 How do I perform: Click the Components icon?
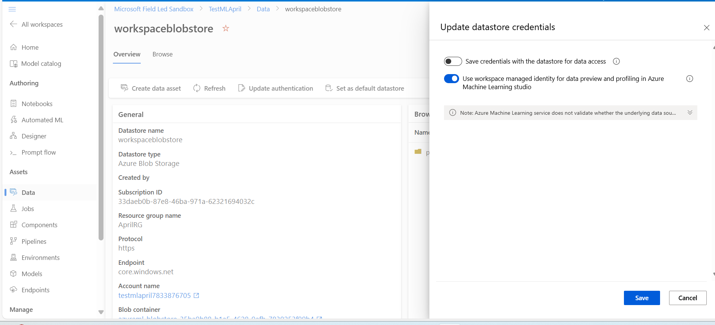point(14,225)
